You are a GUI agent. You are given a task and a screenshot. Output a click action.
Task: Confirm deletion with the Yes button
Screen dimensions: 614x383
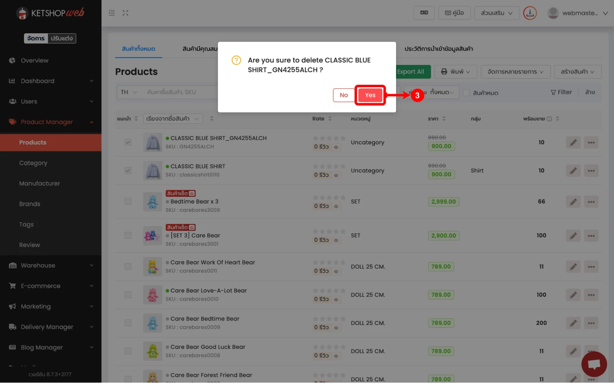(x=370, y=95)
